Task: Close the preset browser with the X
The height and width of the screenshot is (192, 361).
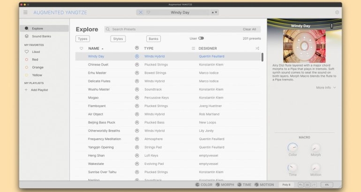Action: (x=140, y=13)
